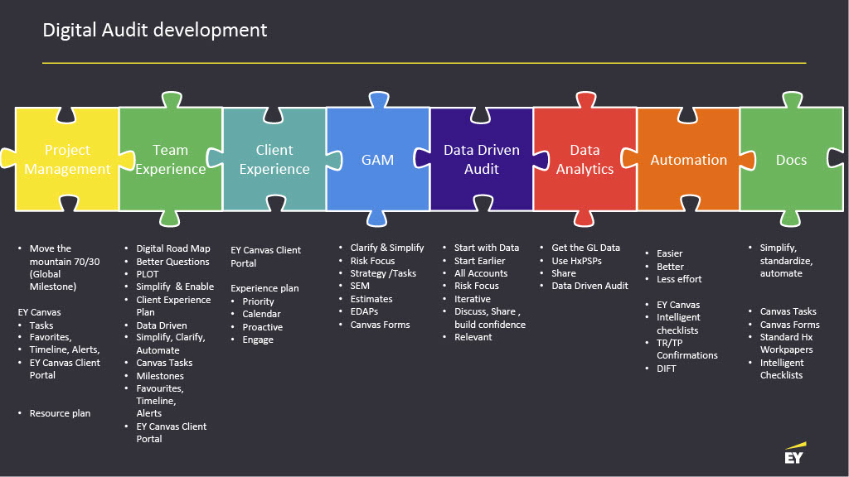Click 'Data Driven' bullet under Team Experience
The height and width of the screenshot is (477, 849).
[162, 325]
